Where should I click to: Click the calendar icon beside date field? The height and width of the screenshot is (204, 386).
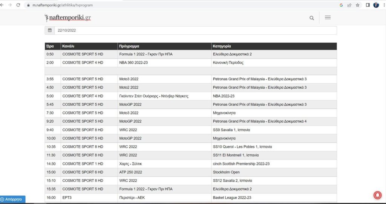(x=50, y=30)
